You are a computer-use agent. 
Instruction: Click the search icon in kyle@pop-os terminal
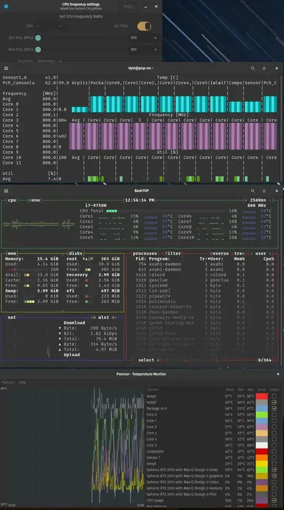coord(252,68)
